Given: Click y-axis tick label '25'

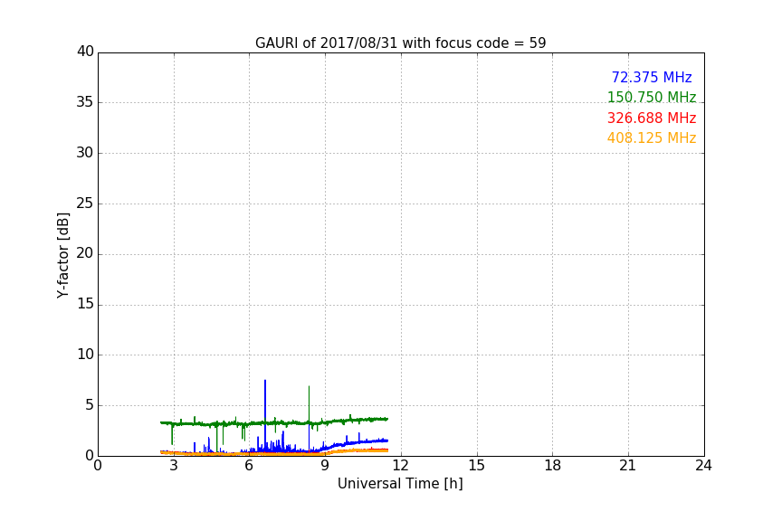Looking at the screenshot, I should tap(85, 204).
